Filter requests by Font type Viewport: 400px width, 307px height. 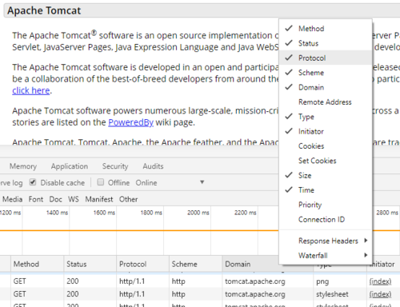pyautogui.click(x=36, y=199)
